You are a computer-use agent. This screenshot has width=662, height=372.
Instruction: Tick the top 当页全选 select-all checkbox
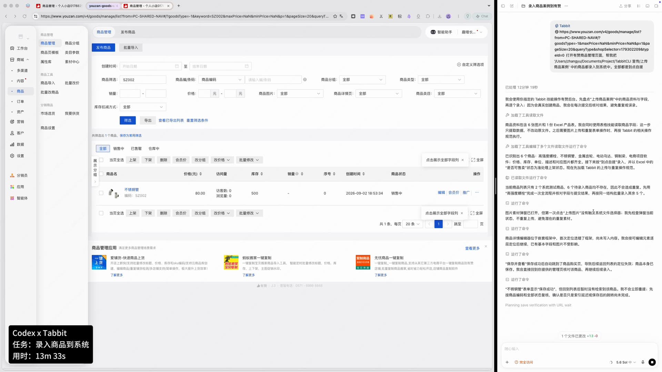pyautogui.click(x=101, y=160)
